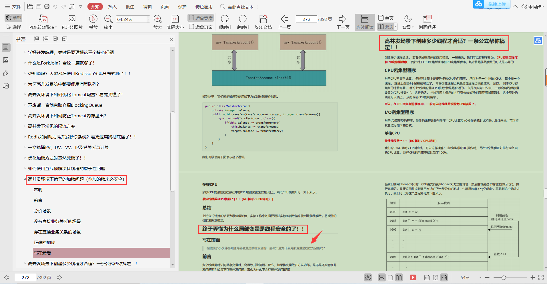This screenshot has width=547, height=284.
Task: Expand bookmark 高并发下常见的限流方案
Action: pyautogui.click(x=25, y=126)
